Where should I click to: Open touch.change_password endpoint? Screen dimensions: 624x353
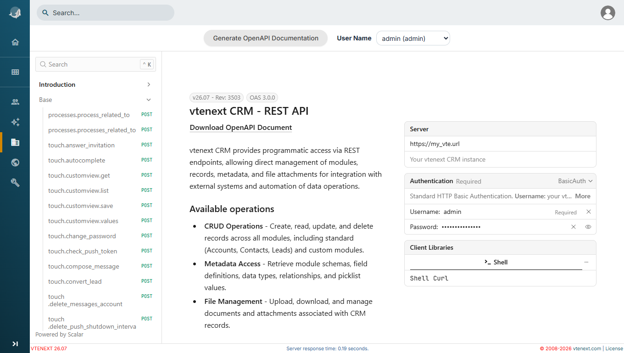tap(82, 236)
